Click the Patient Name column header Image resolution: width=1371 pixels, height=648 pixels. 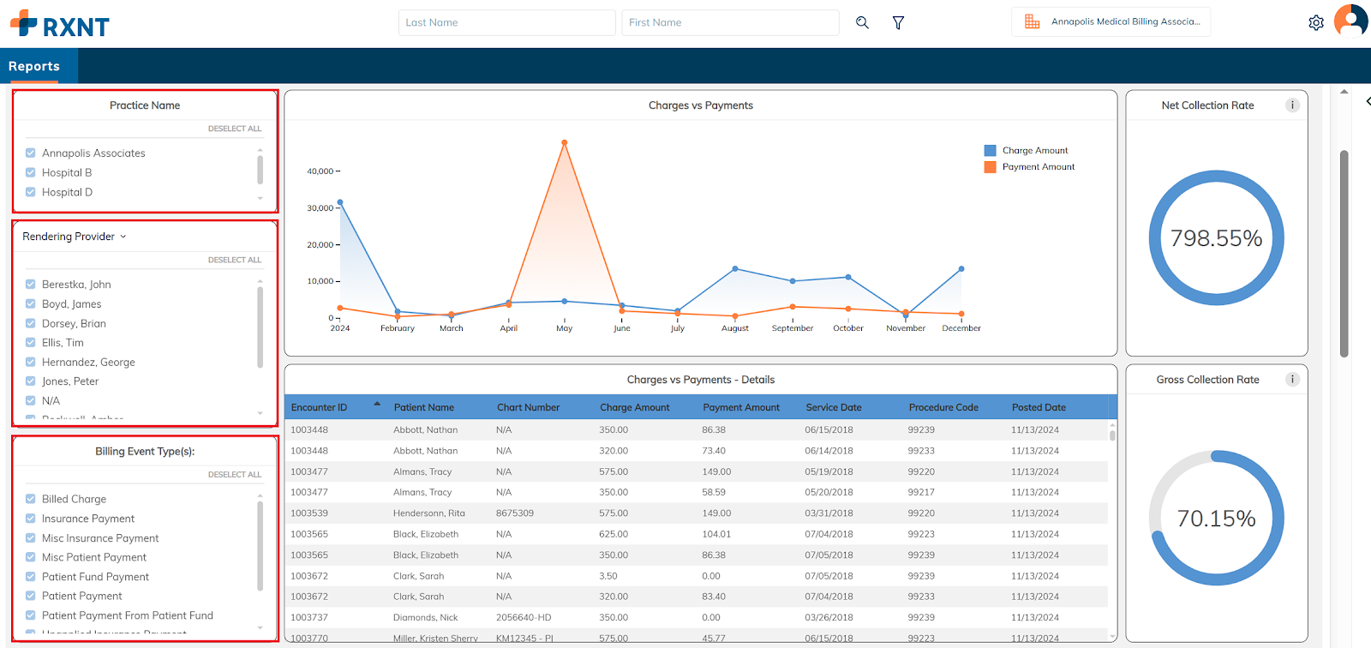pyautogui.click(x=424, y=407)
